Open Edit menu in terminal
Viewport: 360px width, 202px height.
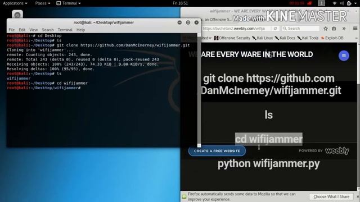[22, 30]
